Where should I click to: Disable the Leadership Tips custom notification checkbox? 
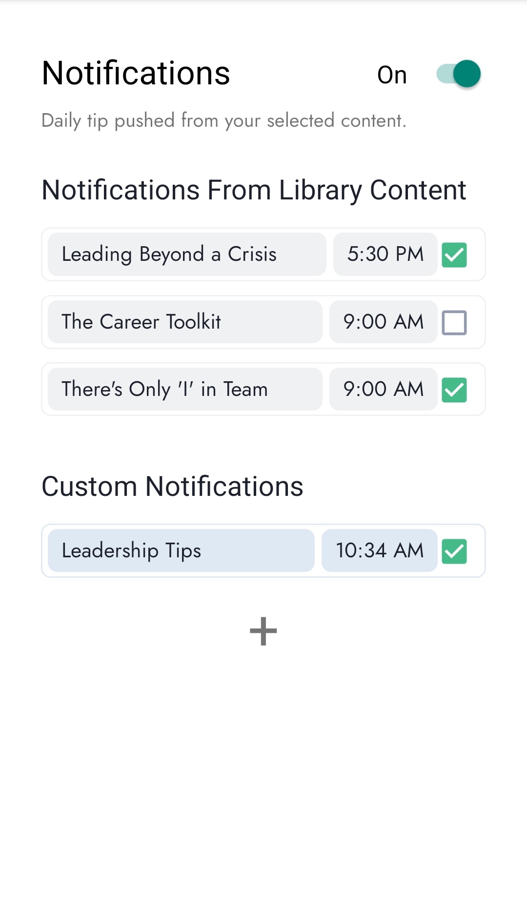click(454, 551)
